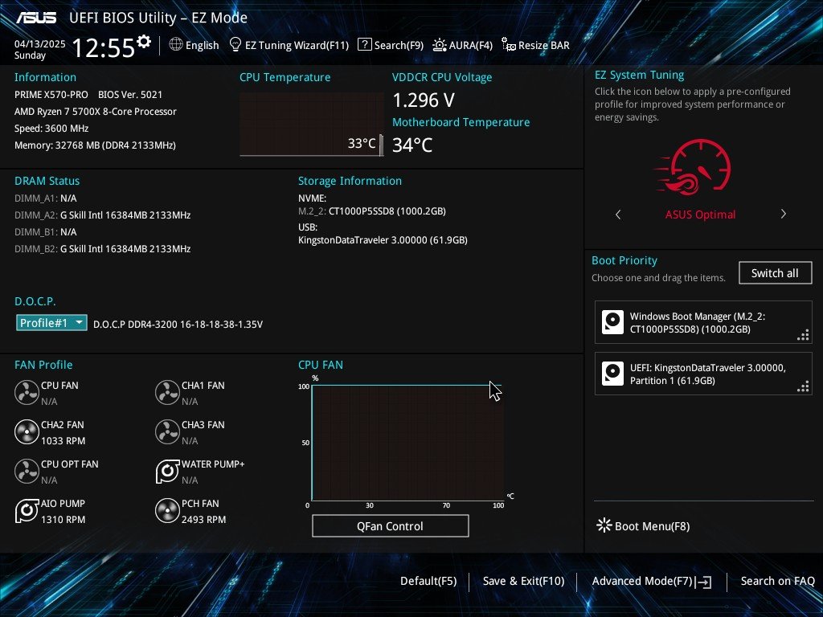Click the Switch all button
Viewport: 823px width, 617px height.
pyautogui.click(x=776, y=273)
